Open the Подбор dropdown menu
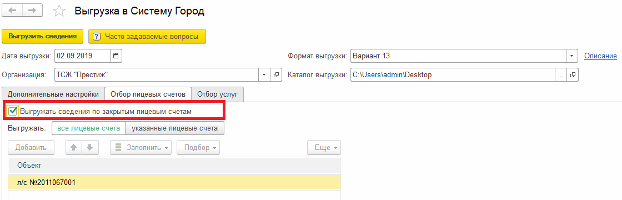622x200 pixels. pyautogui.click(x=198, y=148)
